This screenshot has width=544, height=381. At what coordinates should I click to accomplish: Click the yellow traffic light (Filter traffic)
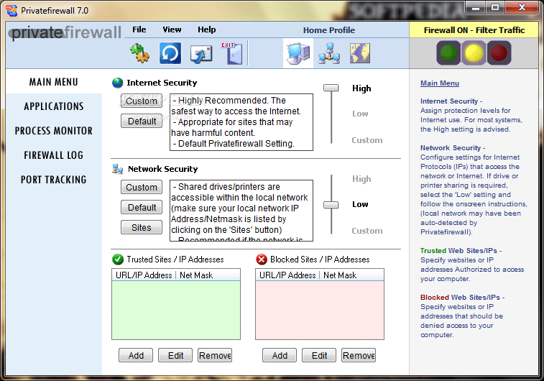[x=474, y=52]
